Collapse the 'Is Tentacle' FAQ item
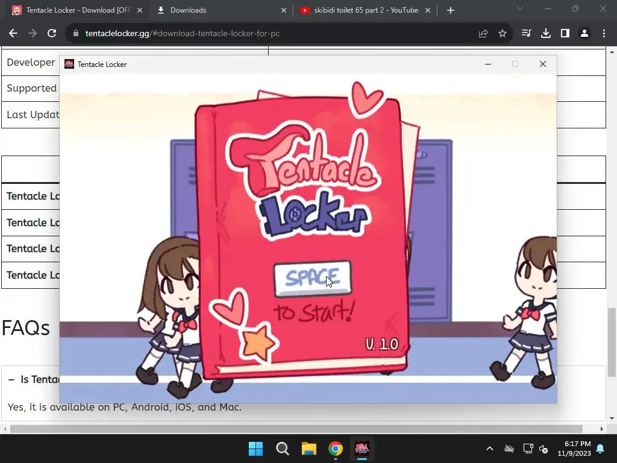617x463 pixels. point(11,380)
